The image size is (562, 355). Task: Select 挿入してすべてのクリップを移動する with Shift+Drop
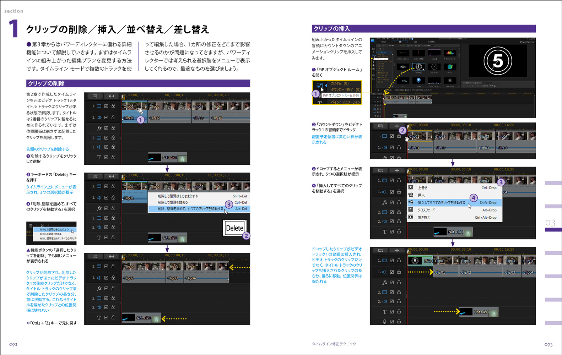[441, 203]
